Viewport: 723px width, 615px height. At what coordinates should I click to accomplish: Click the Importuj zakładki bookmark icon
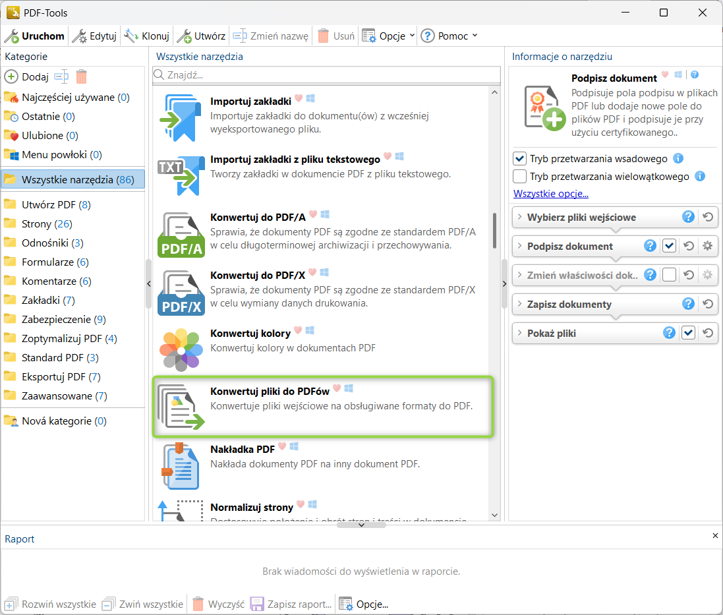pos(181,118)
